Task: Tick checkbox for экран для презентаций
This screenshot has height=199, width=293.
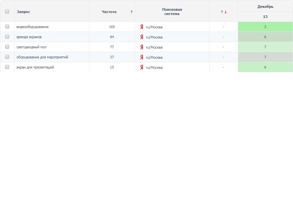Action: tap(7, 67)
